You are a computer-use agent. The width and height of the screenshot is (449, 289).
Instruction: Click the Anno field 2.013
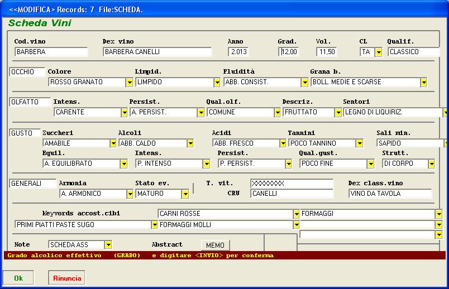[239, 52]
